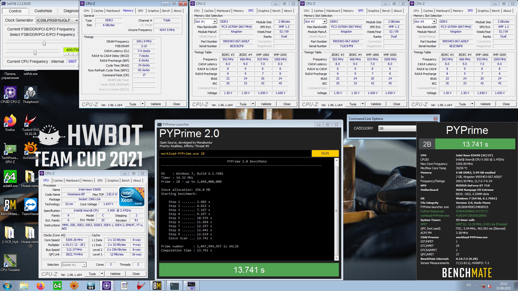518x291 pixels.
Task: Click the CPU-Z taskbar button
Action: (x=107, y=286)
